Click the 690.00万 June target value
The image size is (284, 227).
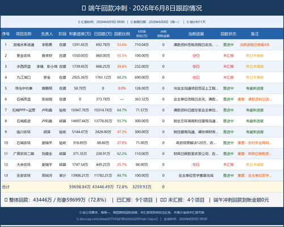(142, 77)
